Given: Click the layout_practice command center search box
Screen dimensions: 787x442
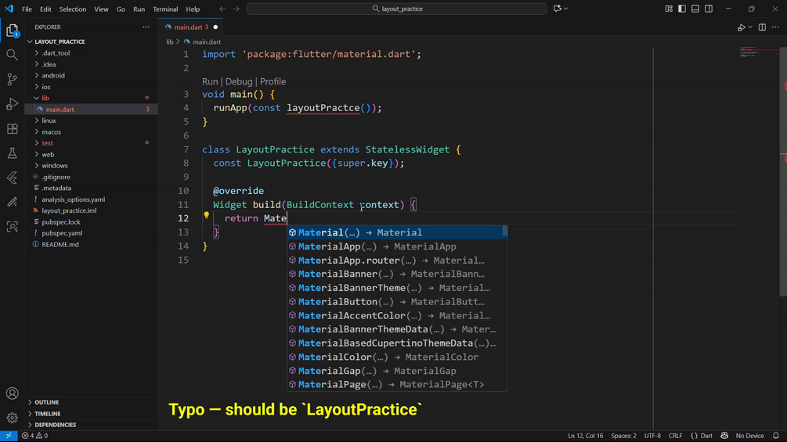Looking at the screenshot, I should [x=396, y=9].
